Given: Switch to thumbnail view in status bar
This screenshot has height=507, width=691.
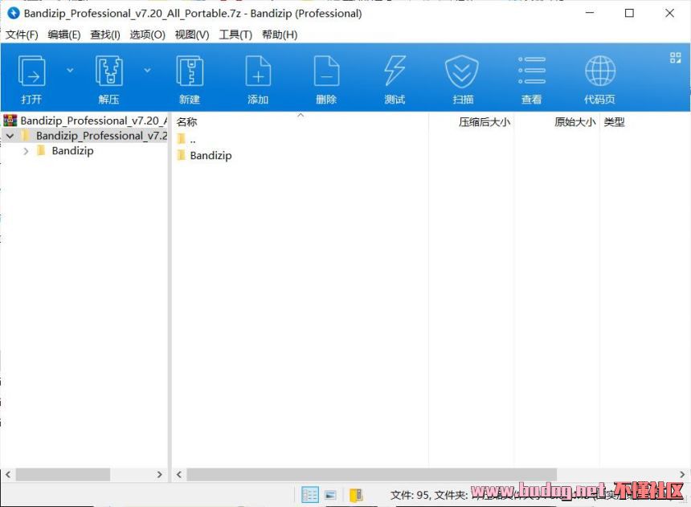Looking at the screenshot, I should 330,495.
